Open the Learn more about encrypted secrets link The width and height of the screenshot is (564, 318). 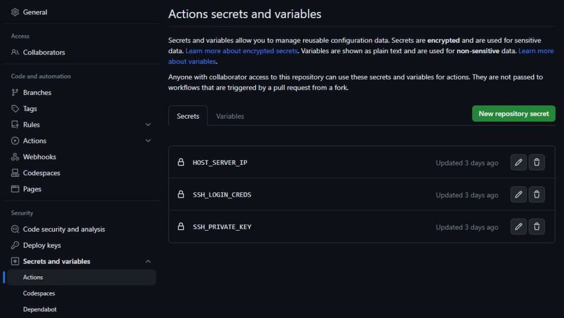click(241, 51)
